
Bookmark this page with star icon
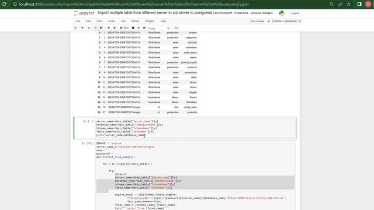click(349, 4)
